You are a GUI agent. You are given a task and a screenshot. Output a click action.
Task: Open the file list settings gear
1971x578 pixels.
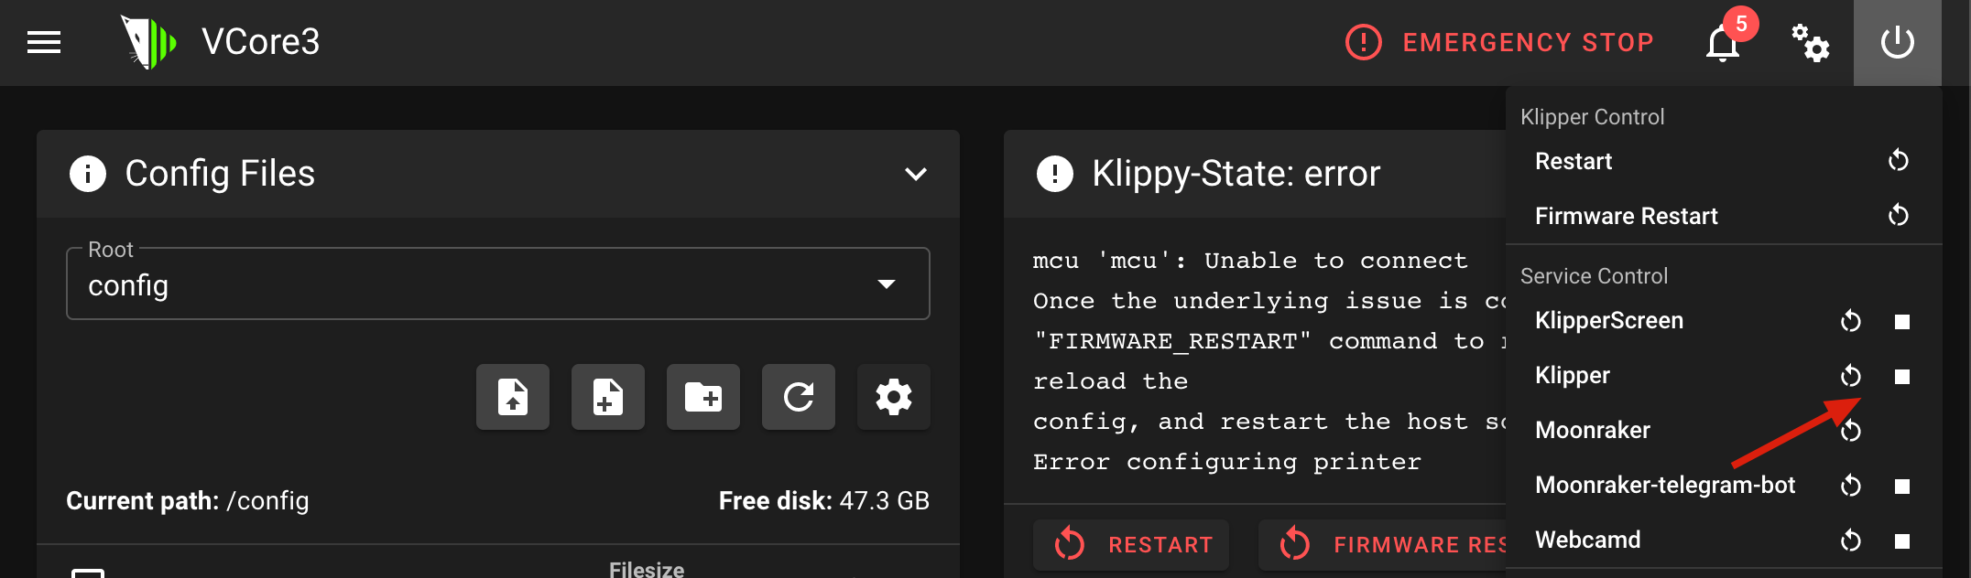[x=894, y=397]
